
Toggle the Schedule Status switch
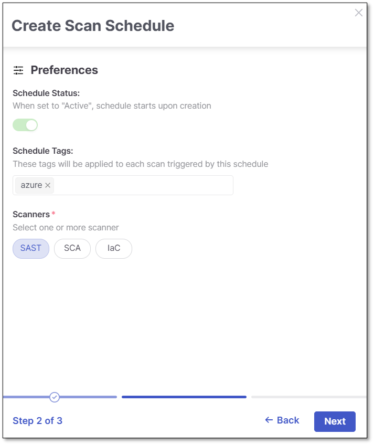tap(25, 125)
